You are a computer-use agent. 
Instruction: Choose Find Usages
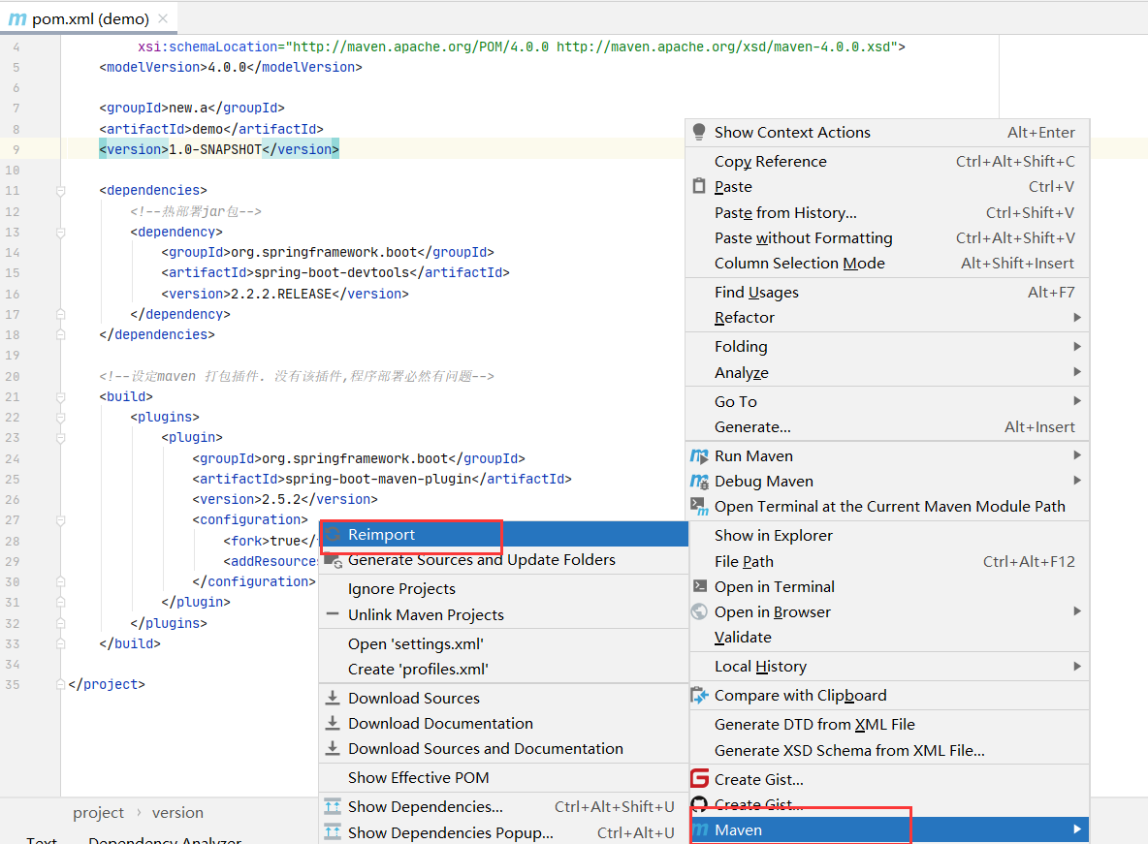(x=887, y=292)
